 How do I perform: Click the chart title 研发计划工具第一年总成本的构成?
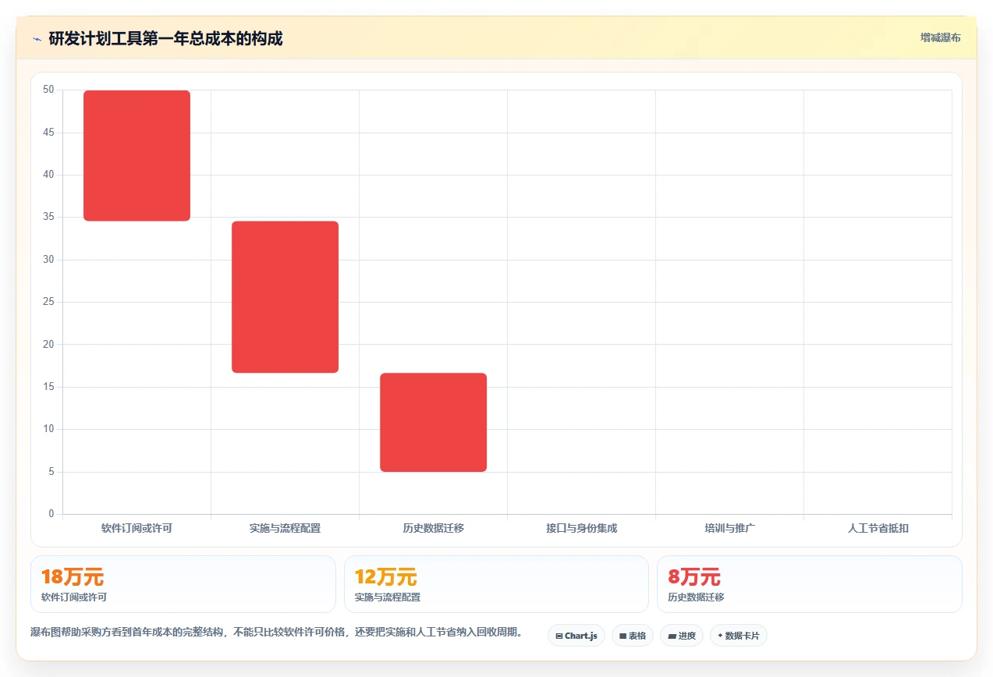pos(165,38)
